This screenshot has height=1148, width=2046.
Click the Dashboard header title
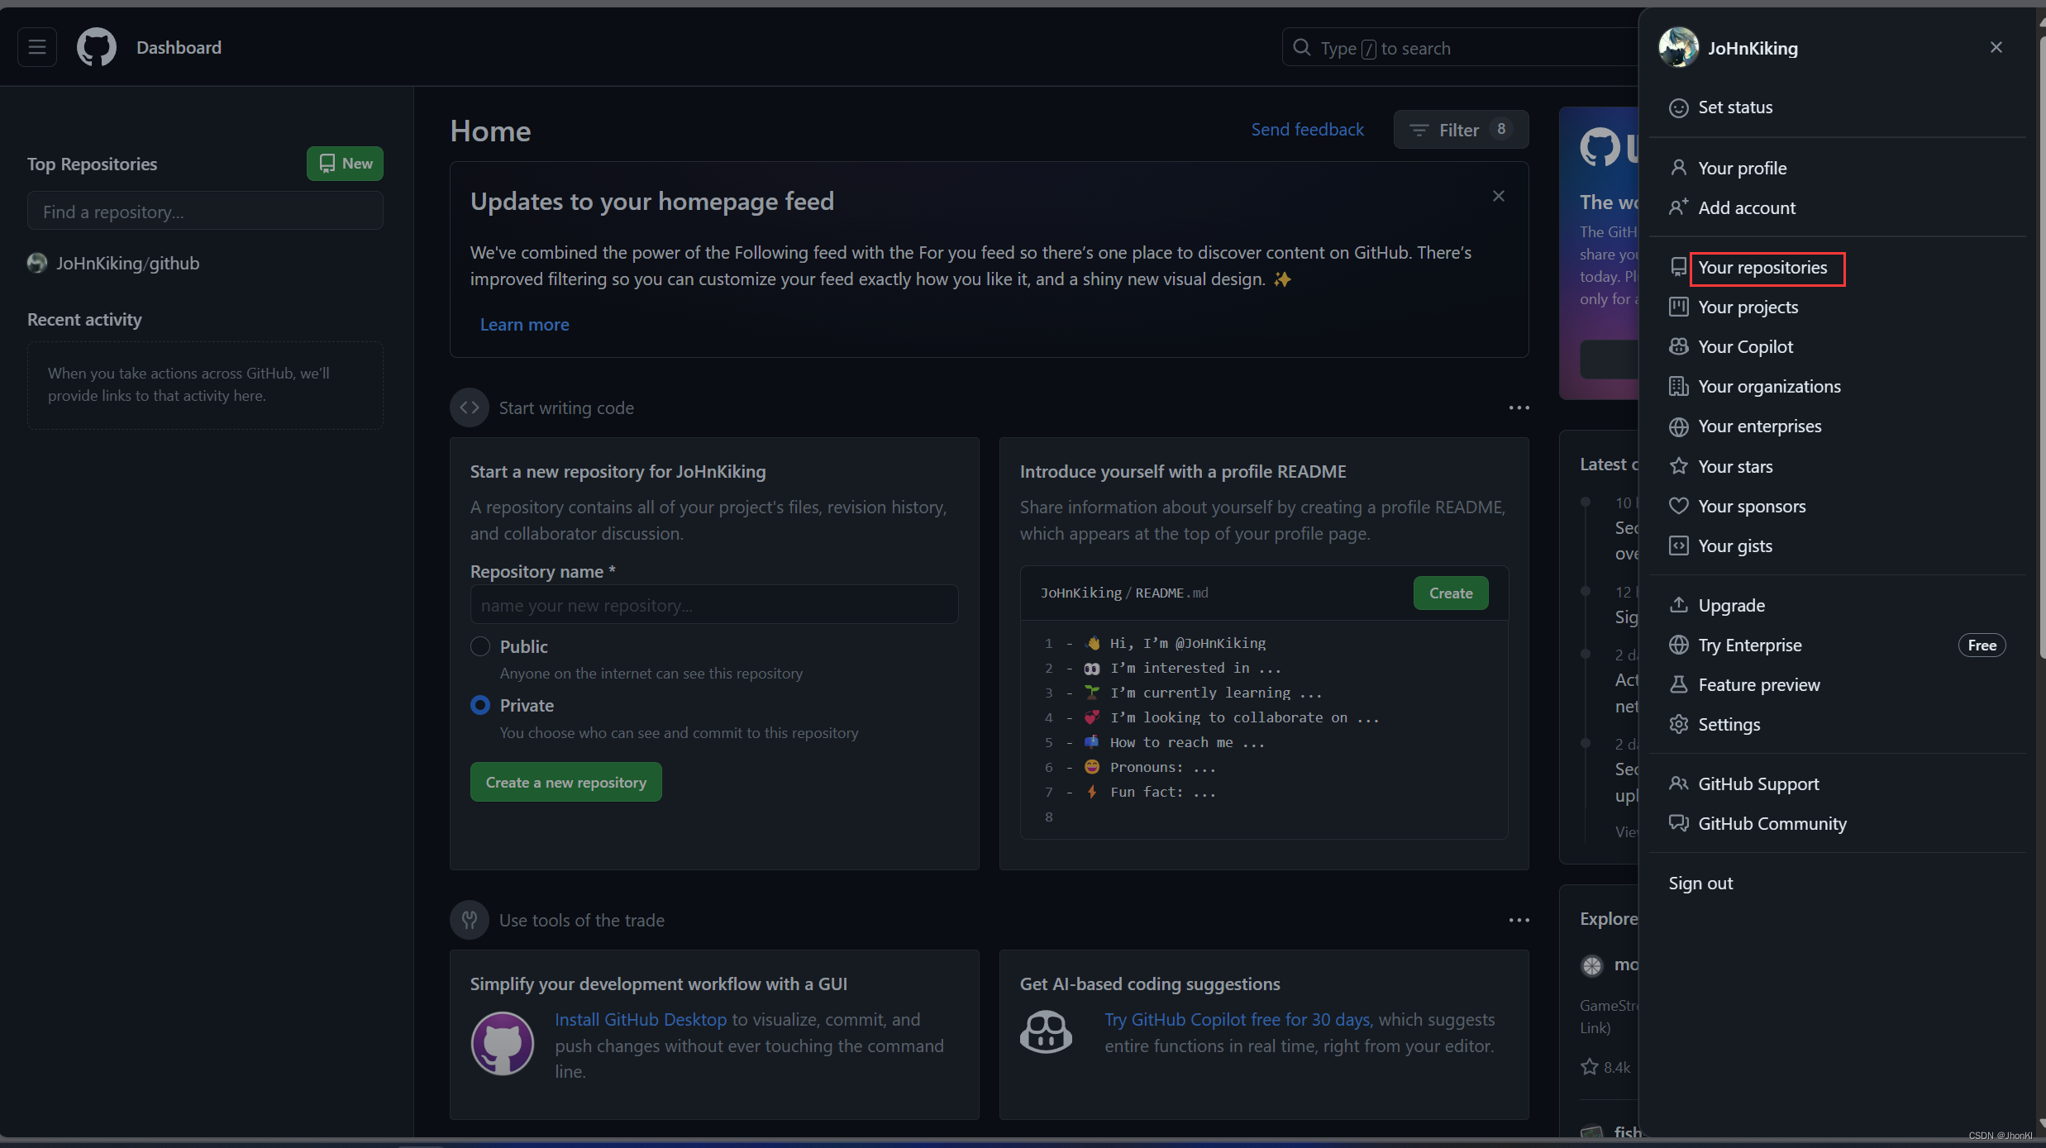point(179,48)
